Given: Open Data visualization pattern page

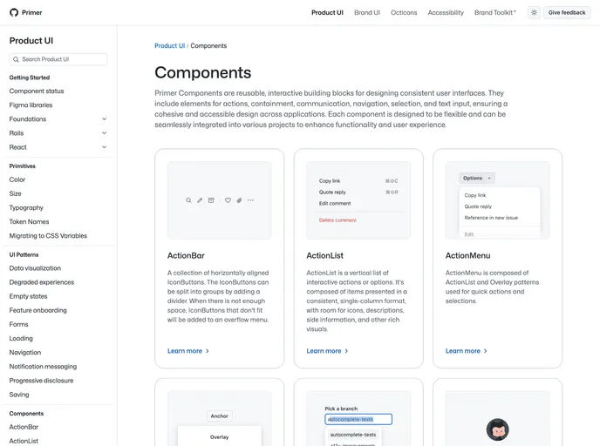Looking at the screenshot, I should [35, 268].
